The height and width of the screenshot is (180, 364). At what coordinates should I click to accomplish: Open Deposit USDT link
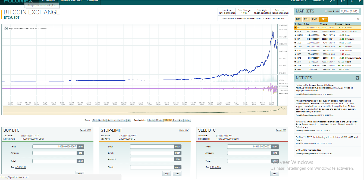click(86, 130)
